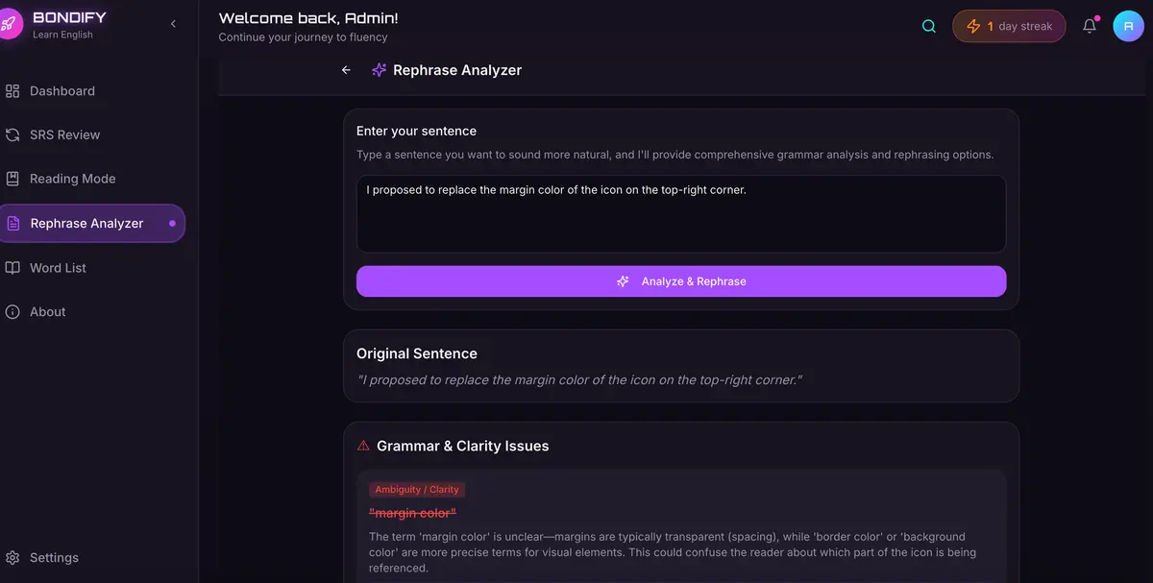Screen dimensions: 1153x583
Task: Collapse the sidebar with the chevron
Action: [x=173, y=24]
